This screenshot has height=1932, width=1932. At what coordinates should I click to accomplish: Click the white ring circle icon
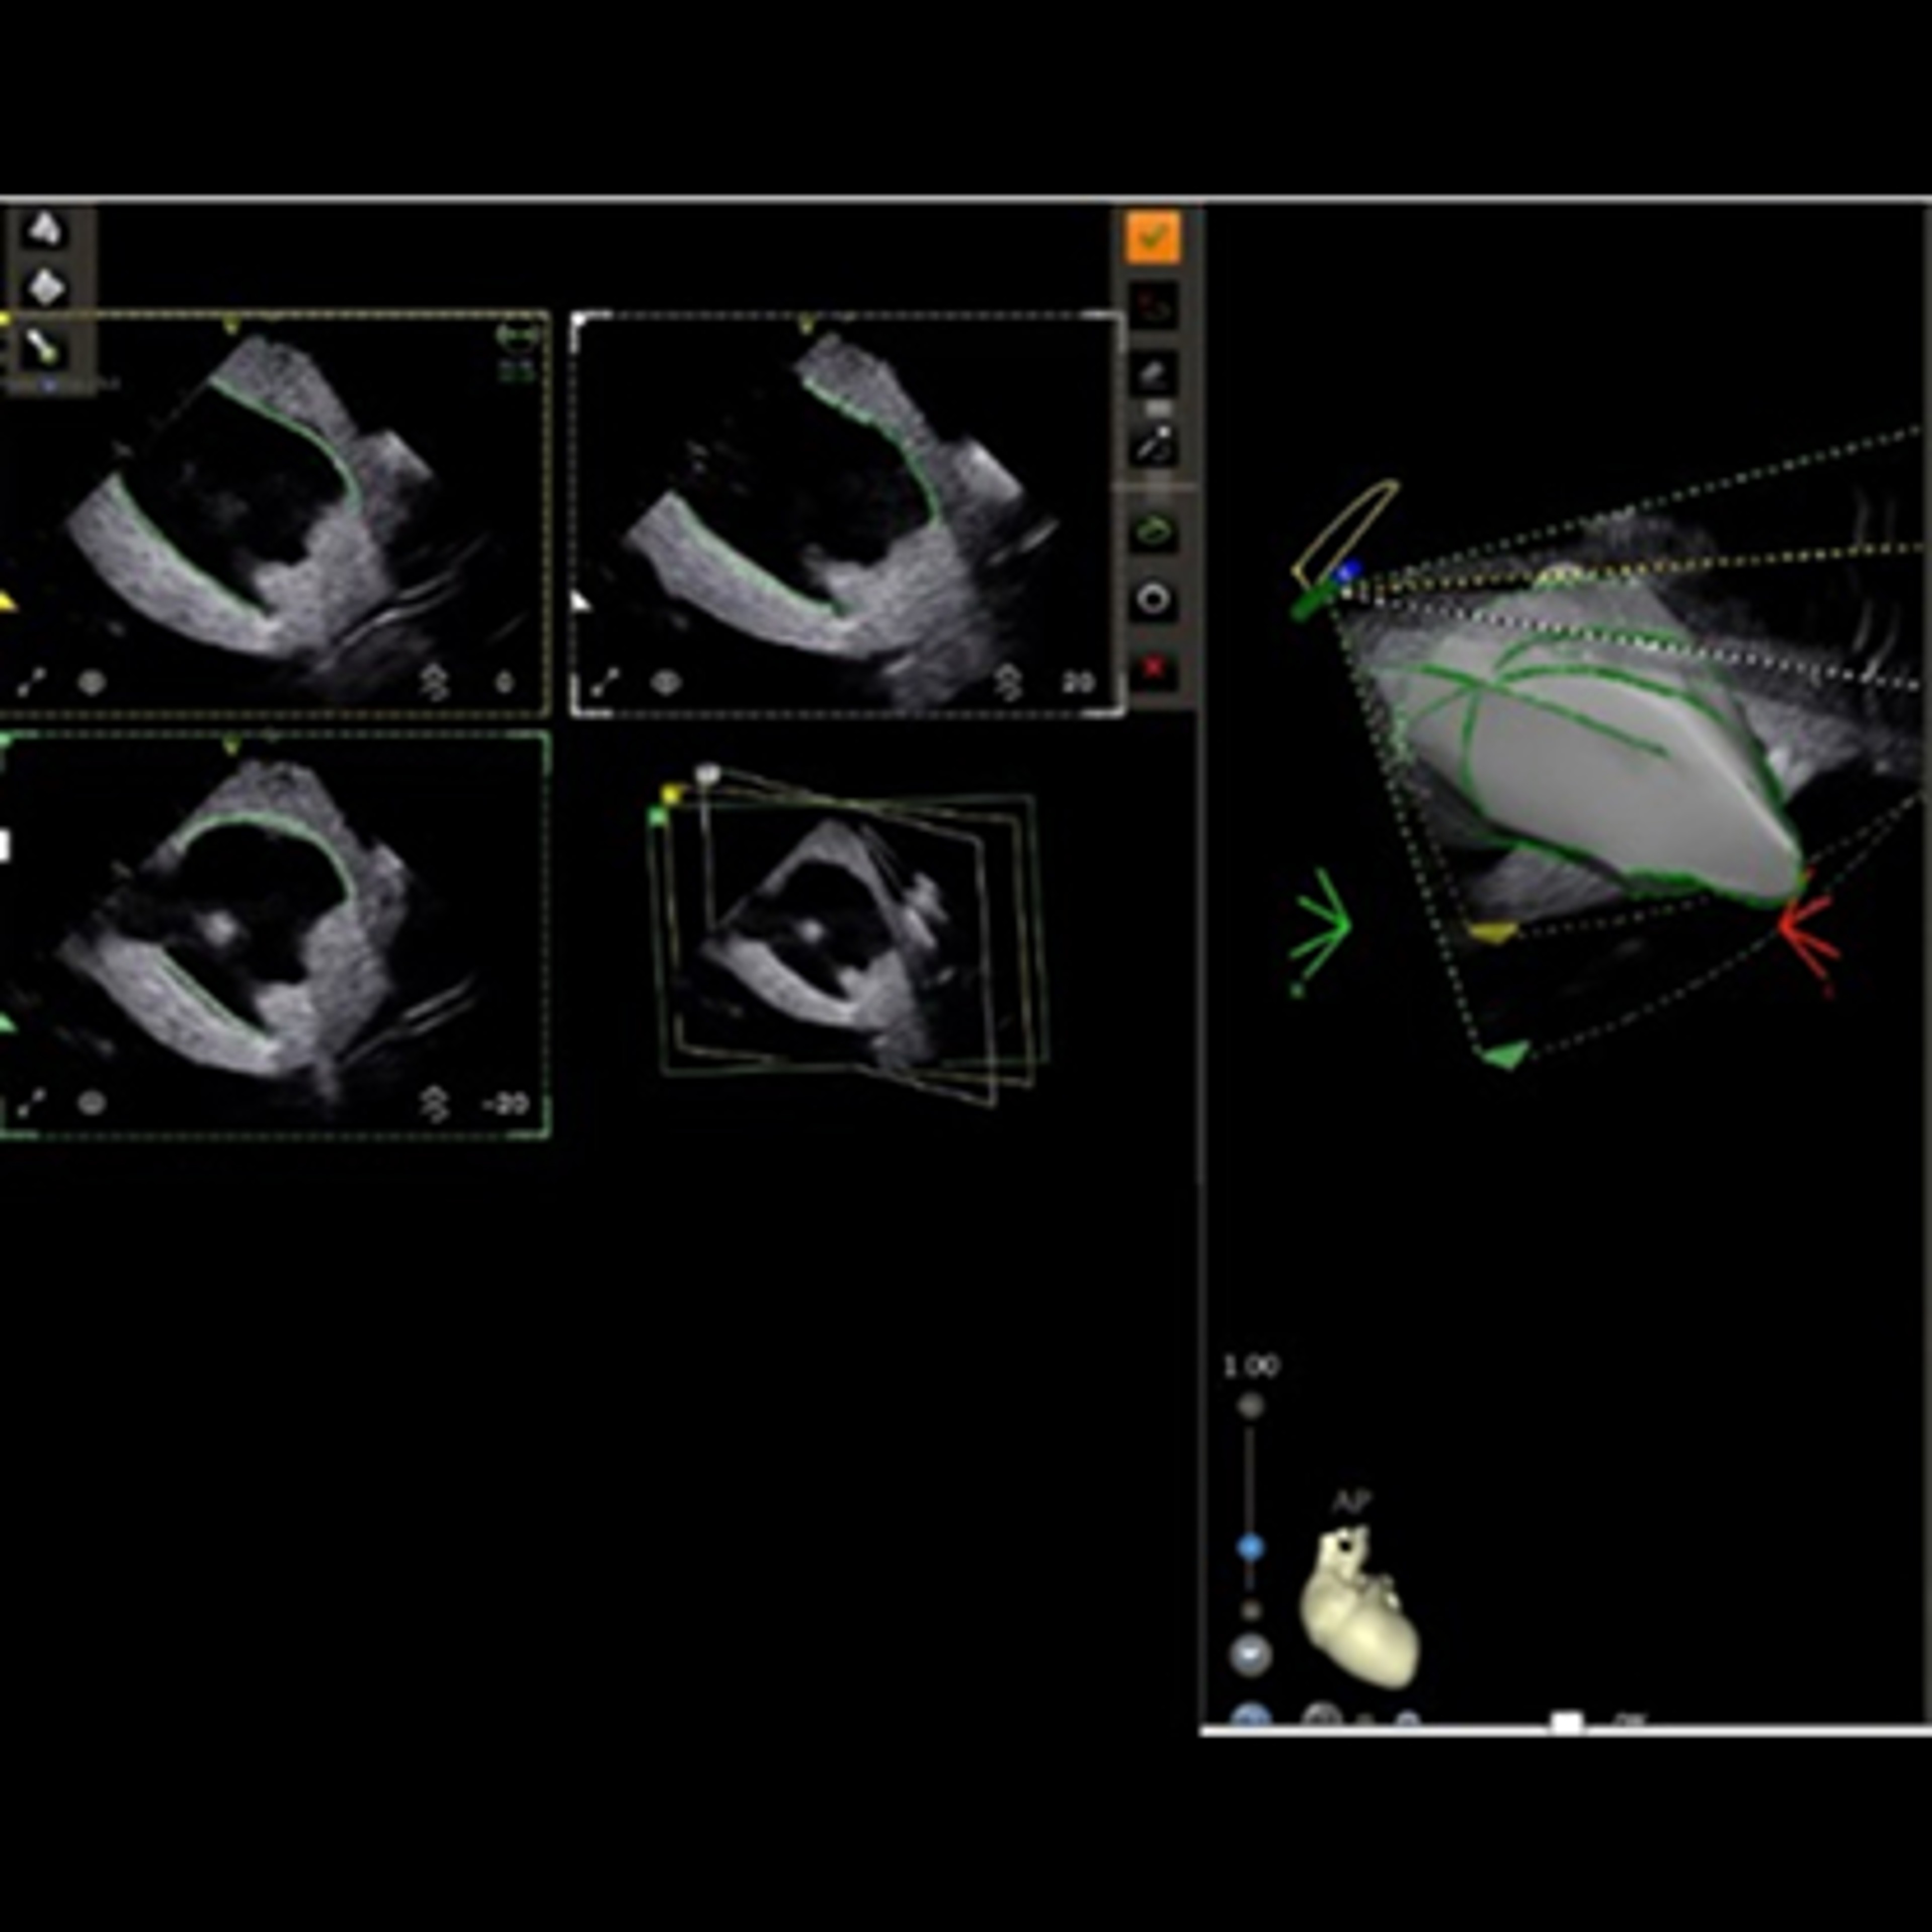point(1153,600)
